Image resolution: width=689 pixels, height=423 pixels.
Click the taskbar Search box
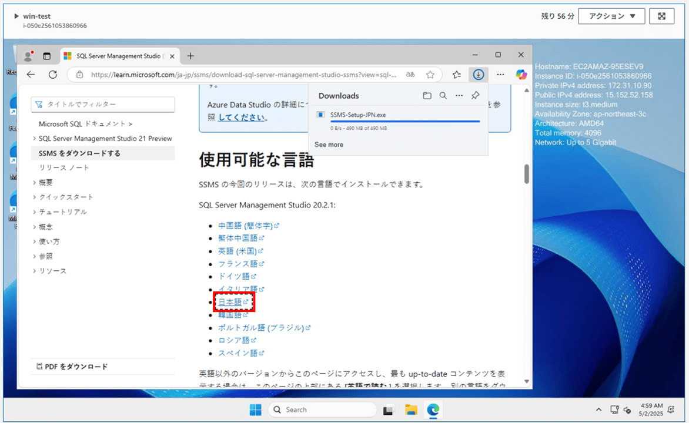323,410
